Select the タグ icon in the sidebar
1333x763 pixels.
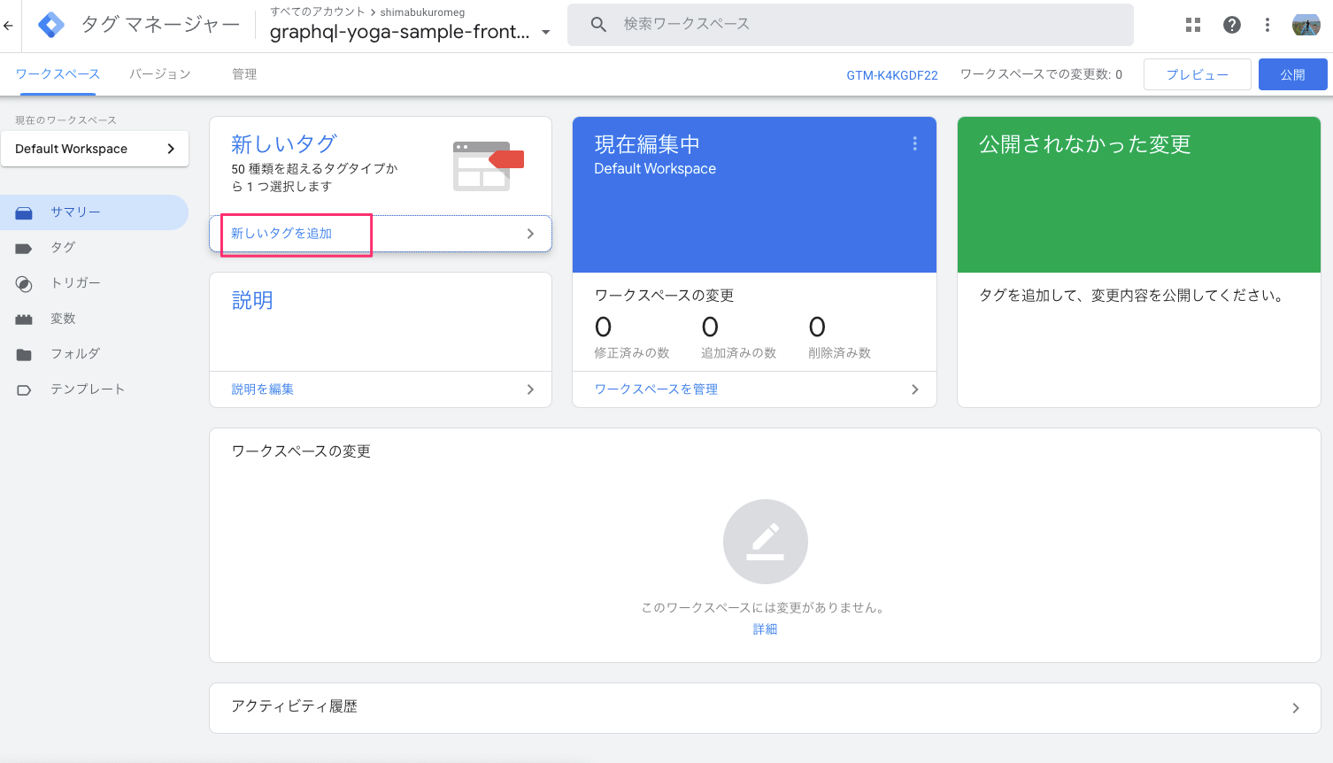25,247
